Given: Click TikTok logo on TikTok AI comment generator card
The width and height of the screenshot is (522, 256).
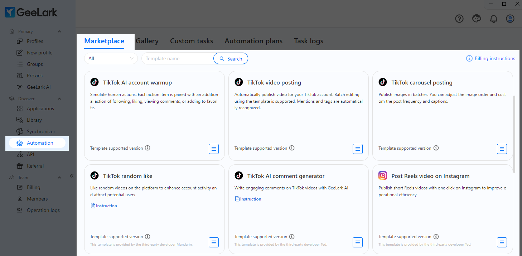Looking at the screenshot, I should [x=239, y=175].
